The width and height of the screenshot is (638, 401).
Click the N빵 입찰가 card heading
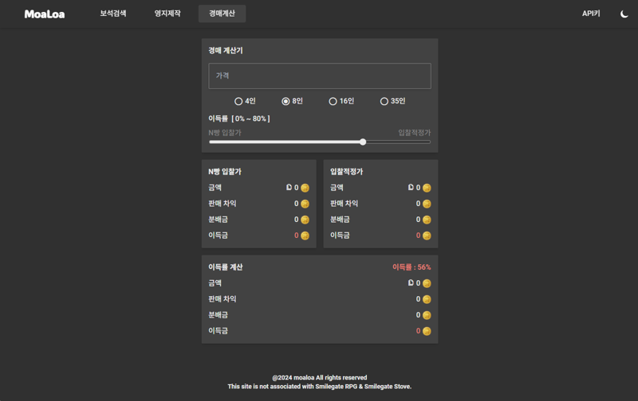tap(225, 172)
